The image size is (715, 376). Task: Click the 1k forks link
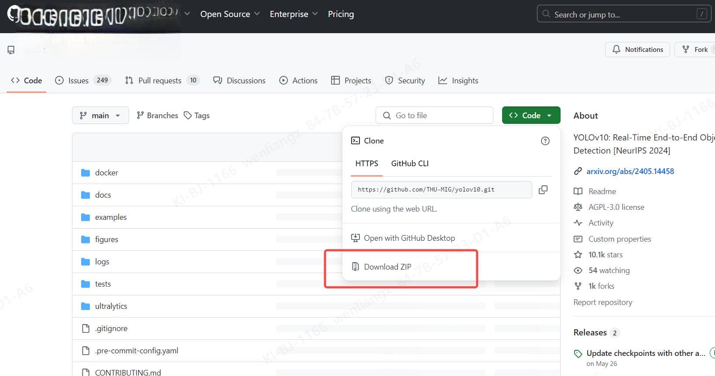tap(601, 286)
